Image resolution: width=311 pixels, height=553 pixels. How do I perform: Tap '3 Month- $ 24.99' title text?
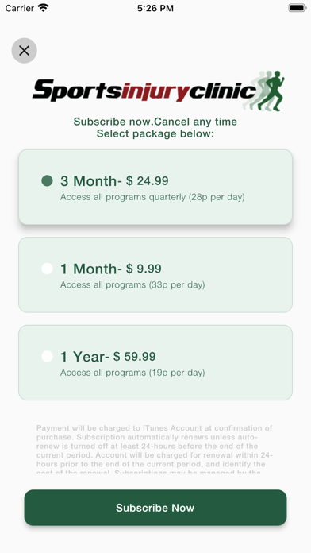[x=114, y=181]
